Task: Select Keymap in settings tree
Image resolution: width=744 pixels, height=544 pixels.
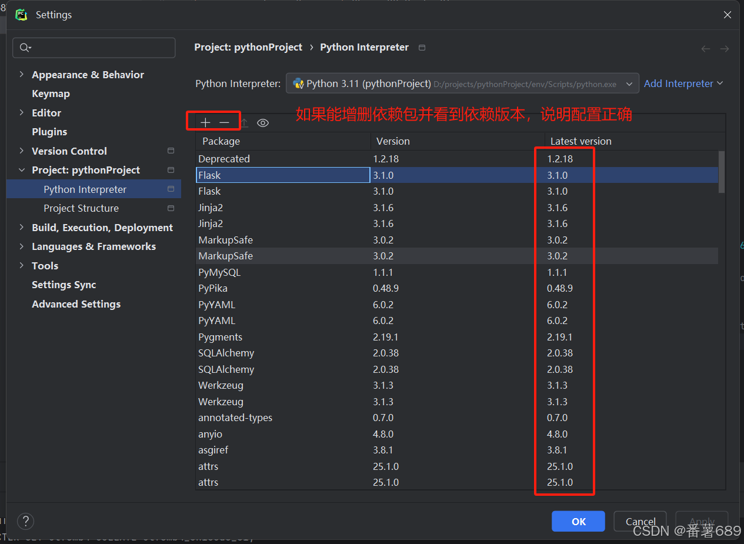Action: (x=51, y=94)
